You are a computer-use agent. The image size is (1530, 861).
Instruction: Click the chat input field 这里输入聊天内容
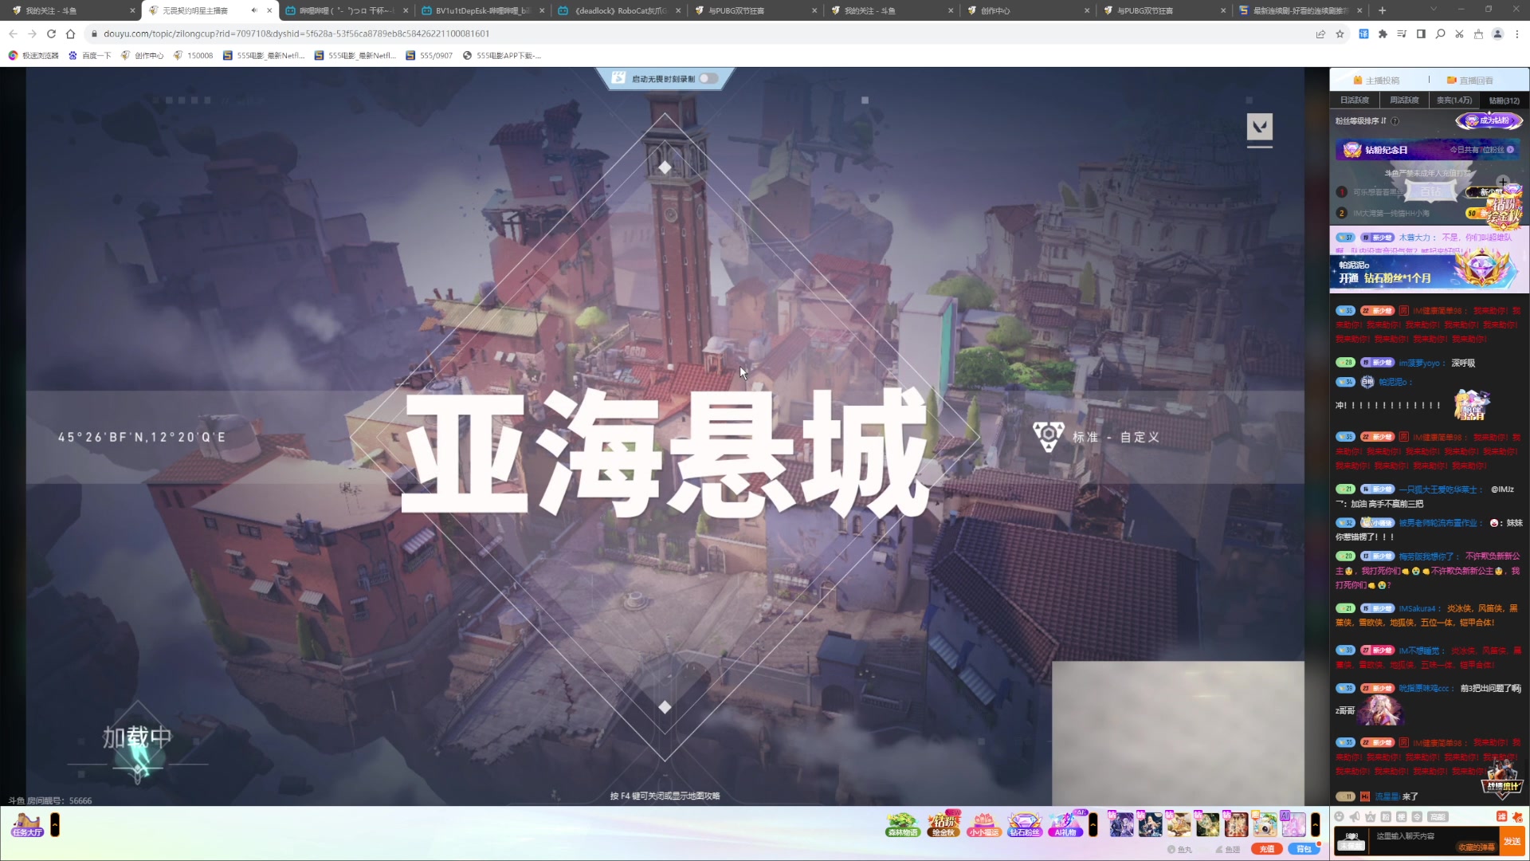coord(1410,836)
